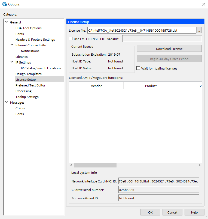Screen dimensions: 208x219
Task: Click the License Setup panel header
Action: click(135, 22)
